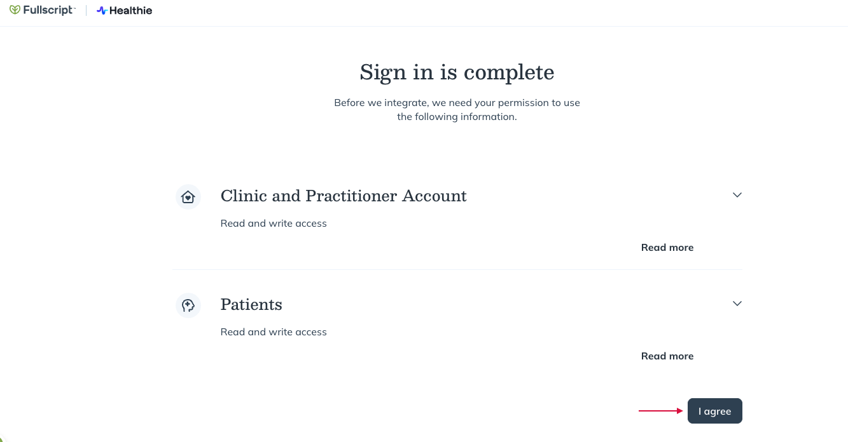Select the Patients heading

(251, 304)
